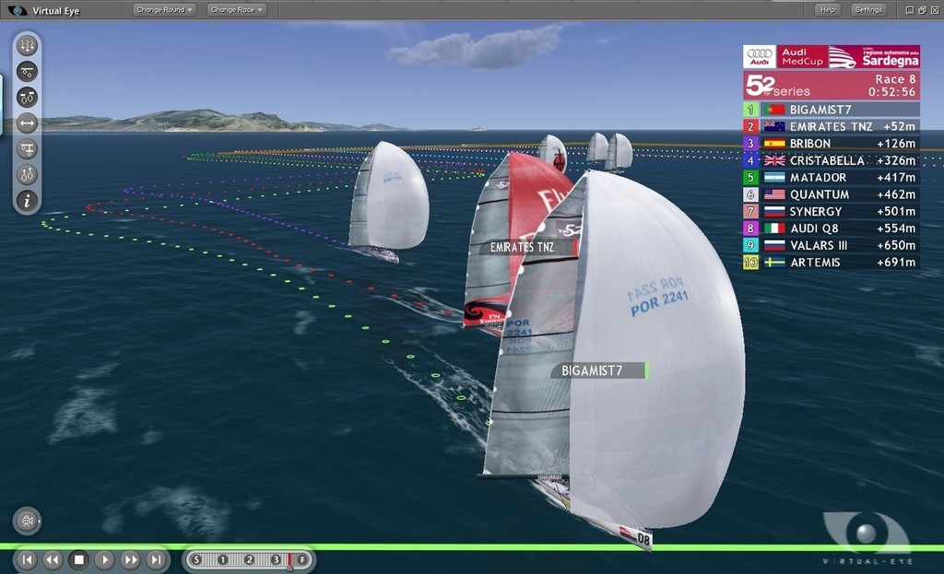Open the Settings menu
The height and width of the screenshot is (574, 944).
point(868,9)
